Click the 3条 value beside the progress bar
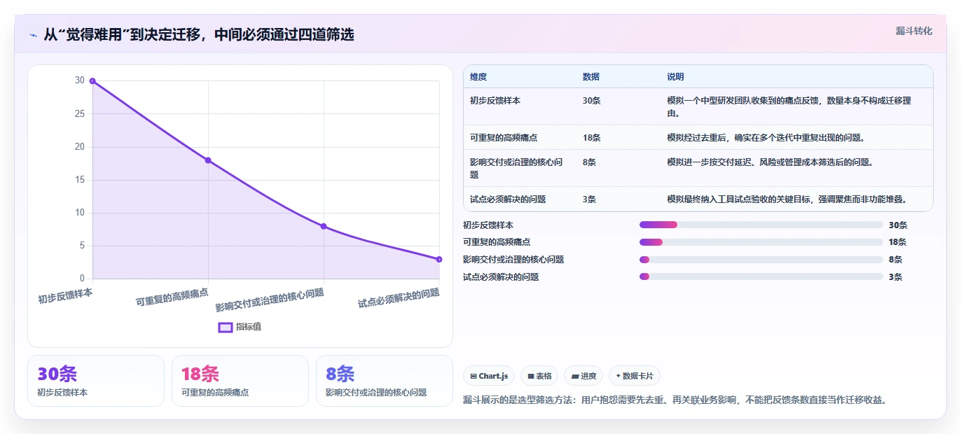 [896, 277]
